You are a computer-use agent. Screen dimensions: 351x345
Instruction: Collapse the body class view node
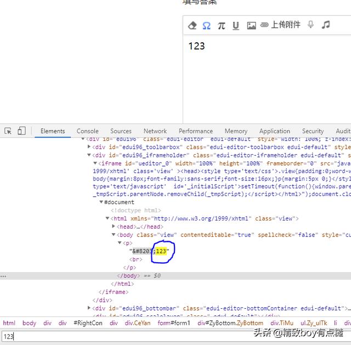click(114, 235)
